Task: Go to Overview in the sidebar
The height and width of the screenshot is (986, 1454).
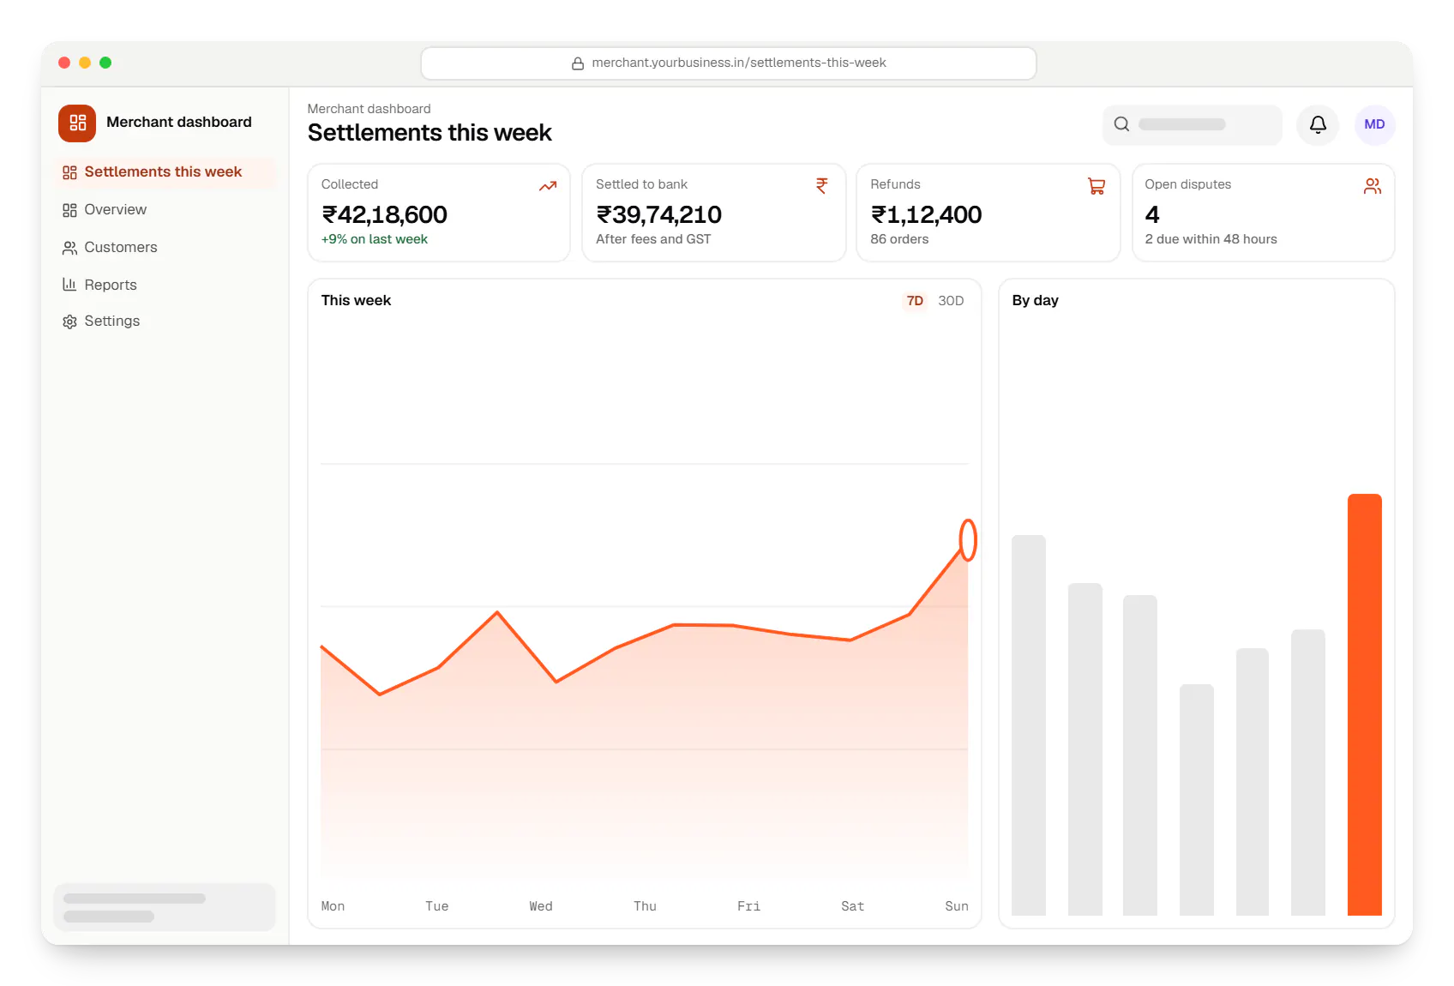Action: click(x=165, y=210)
